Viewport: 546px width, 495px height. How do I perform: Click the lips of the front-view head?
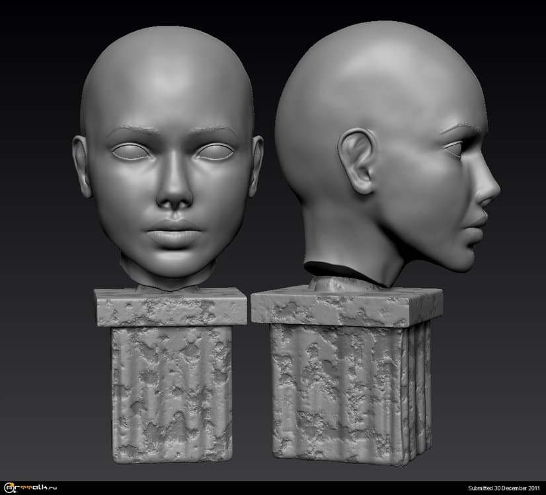(x=173, y=231)
